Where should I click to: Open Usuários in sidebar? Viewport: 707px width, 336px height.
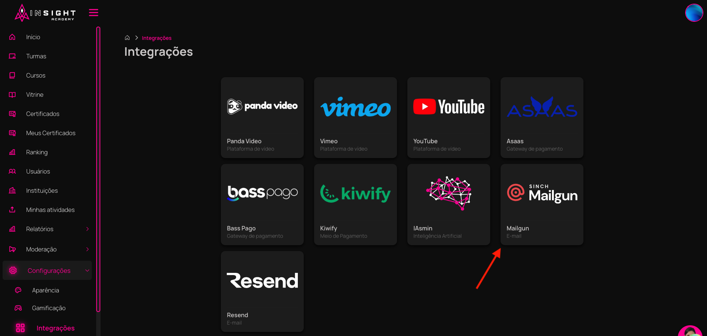pos(38,171)
